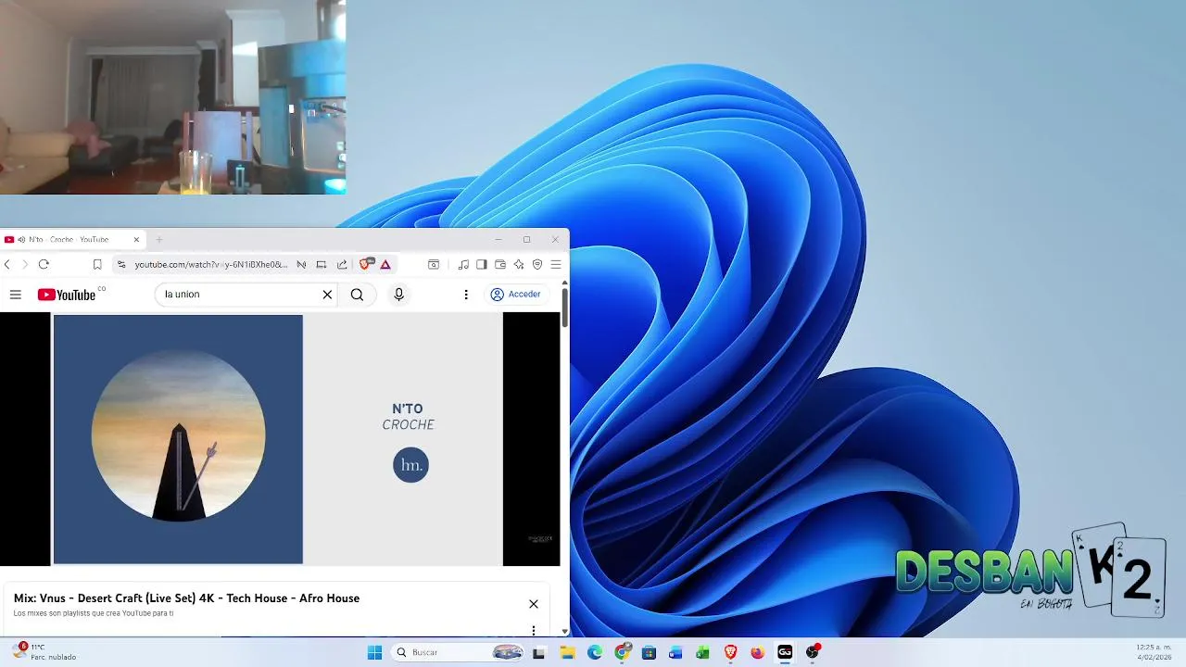Open Brave VPN shield icon
The height and width of the screenshot is (667, 1186).
tap(537, 264)
